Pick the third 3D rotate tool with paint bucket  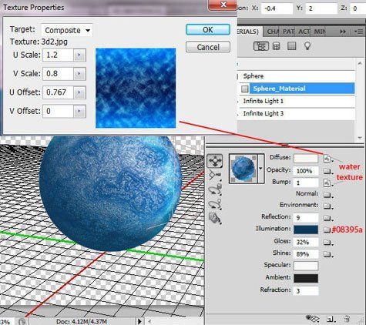click(x=215, y=190)
